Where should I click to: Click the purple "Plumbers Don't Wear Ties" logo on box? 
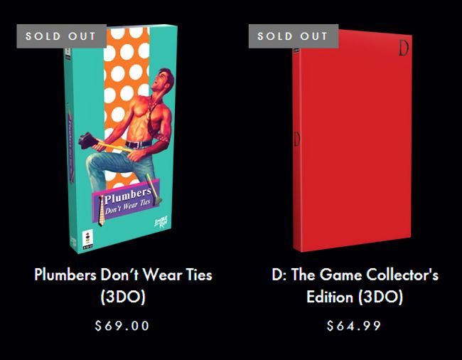(126, 203)
